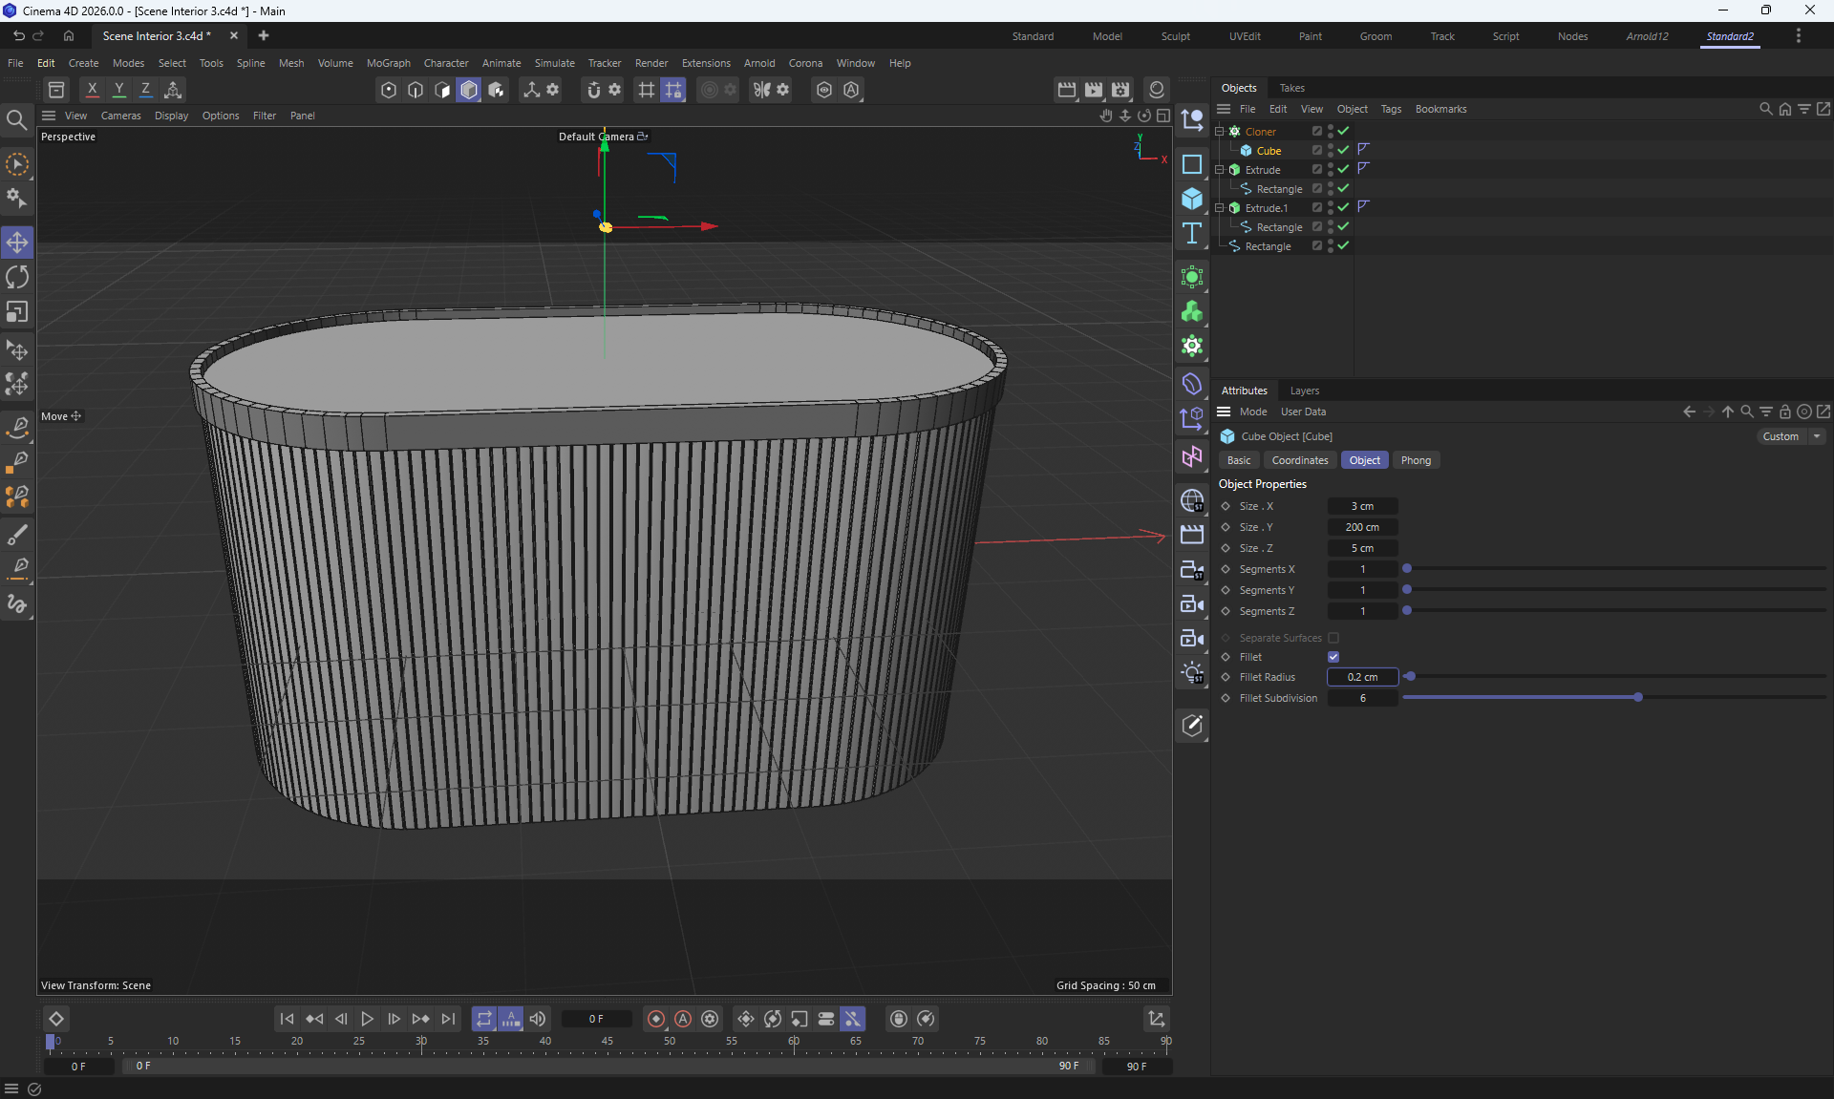Select the Move tool in left toolbar
Image resolution: width=1834 pixels, height=1099 pixels.
pyautogui.click(x=17, y=243)
